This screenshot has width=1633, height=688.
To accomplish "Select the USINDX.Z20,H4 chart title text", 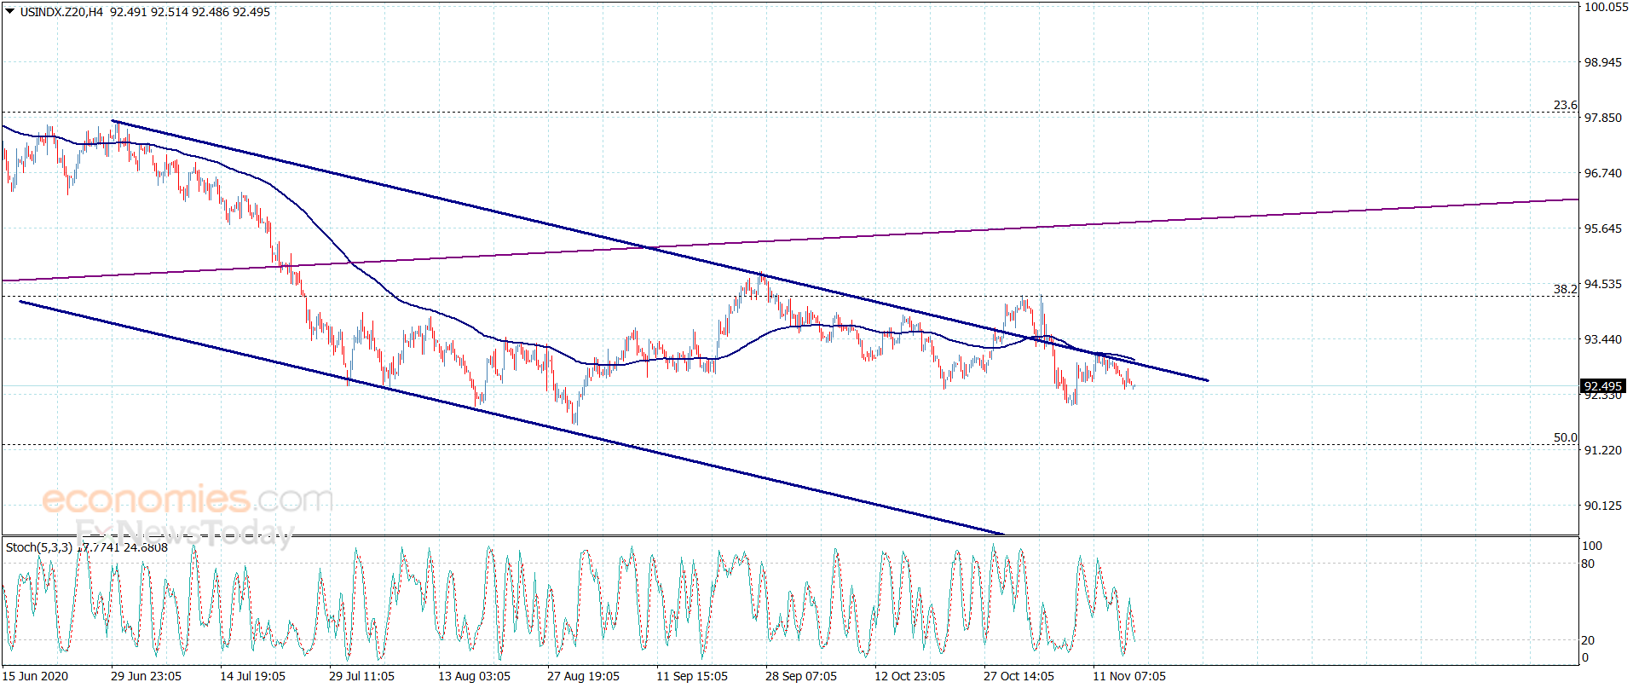I will (61, 12).
